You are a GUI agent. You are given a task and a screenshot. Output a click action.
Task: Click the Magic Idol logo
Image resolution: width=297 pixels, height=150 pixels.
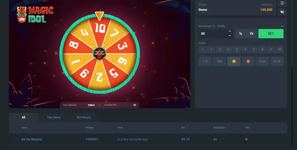coord(35,14)
